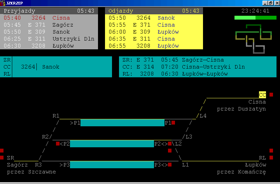
Task: Click switch R3 label
Action: click(x=38, y=165)
